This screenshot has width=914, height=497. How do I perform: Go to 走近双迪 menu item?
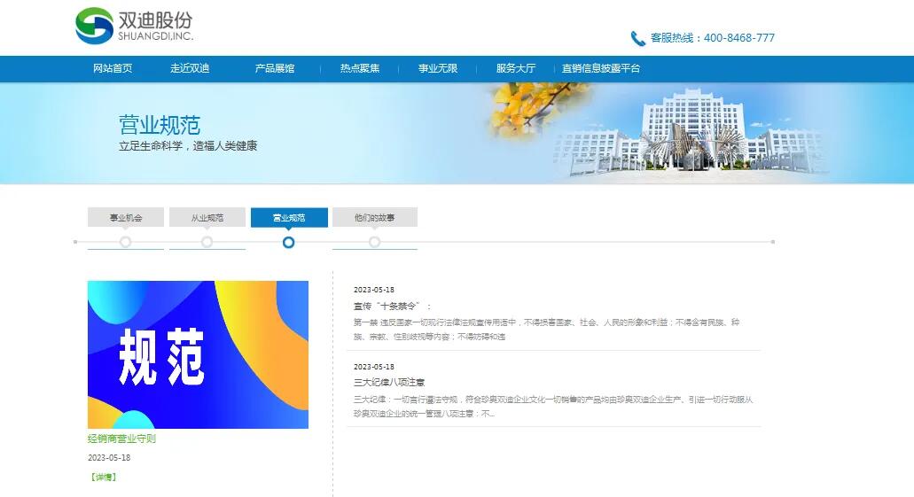pos(190,68)
